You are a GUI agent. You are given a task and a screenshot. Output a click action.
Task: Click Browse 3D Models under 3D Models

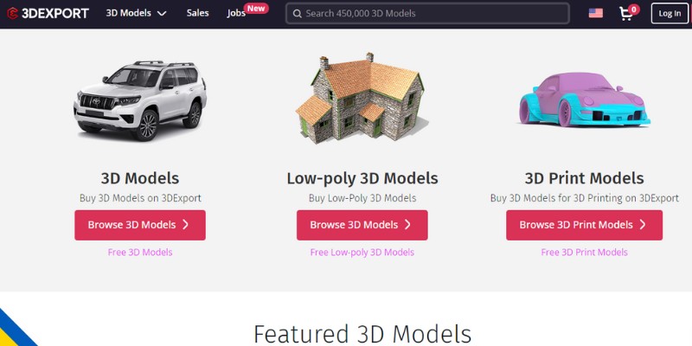tap(140, 225)
